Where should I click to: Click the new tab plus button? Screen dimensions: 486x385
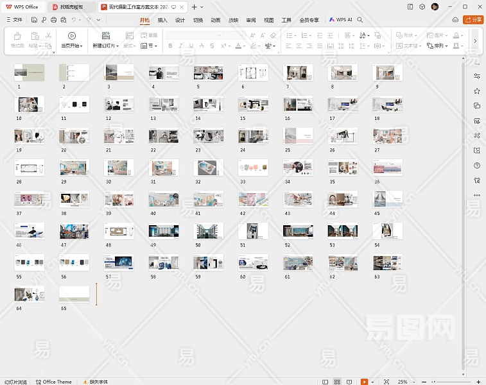(x=195, y=6)
